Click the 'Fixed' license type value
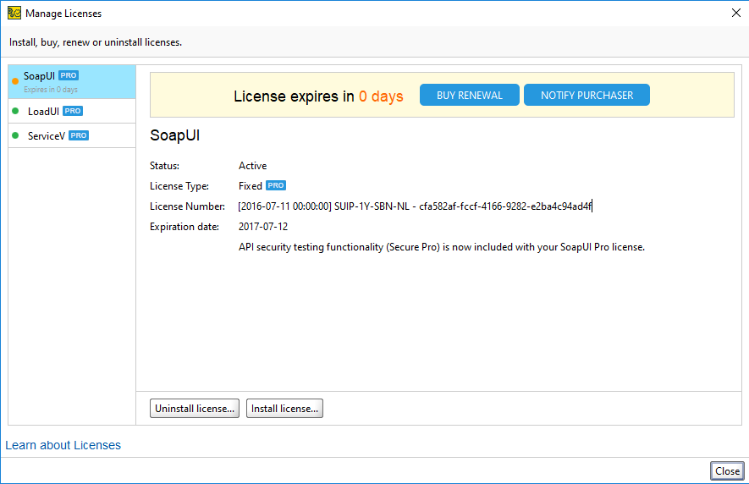The image size is (749, 484). tap(251, 186)
